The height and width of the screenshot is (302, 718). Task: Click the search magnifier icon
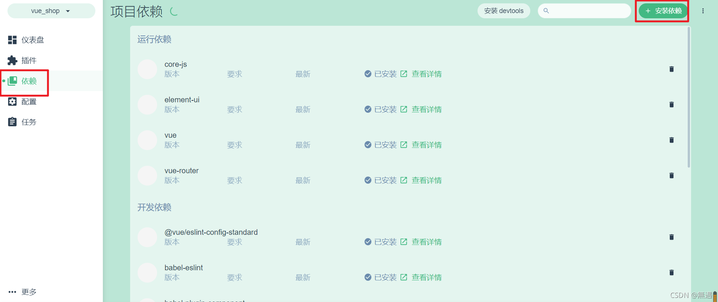546,11
